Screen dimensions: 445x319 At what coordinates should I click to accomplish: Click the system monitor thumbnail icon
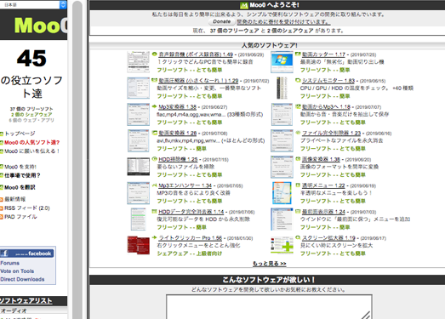tap(282, 88)
